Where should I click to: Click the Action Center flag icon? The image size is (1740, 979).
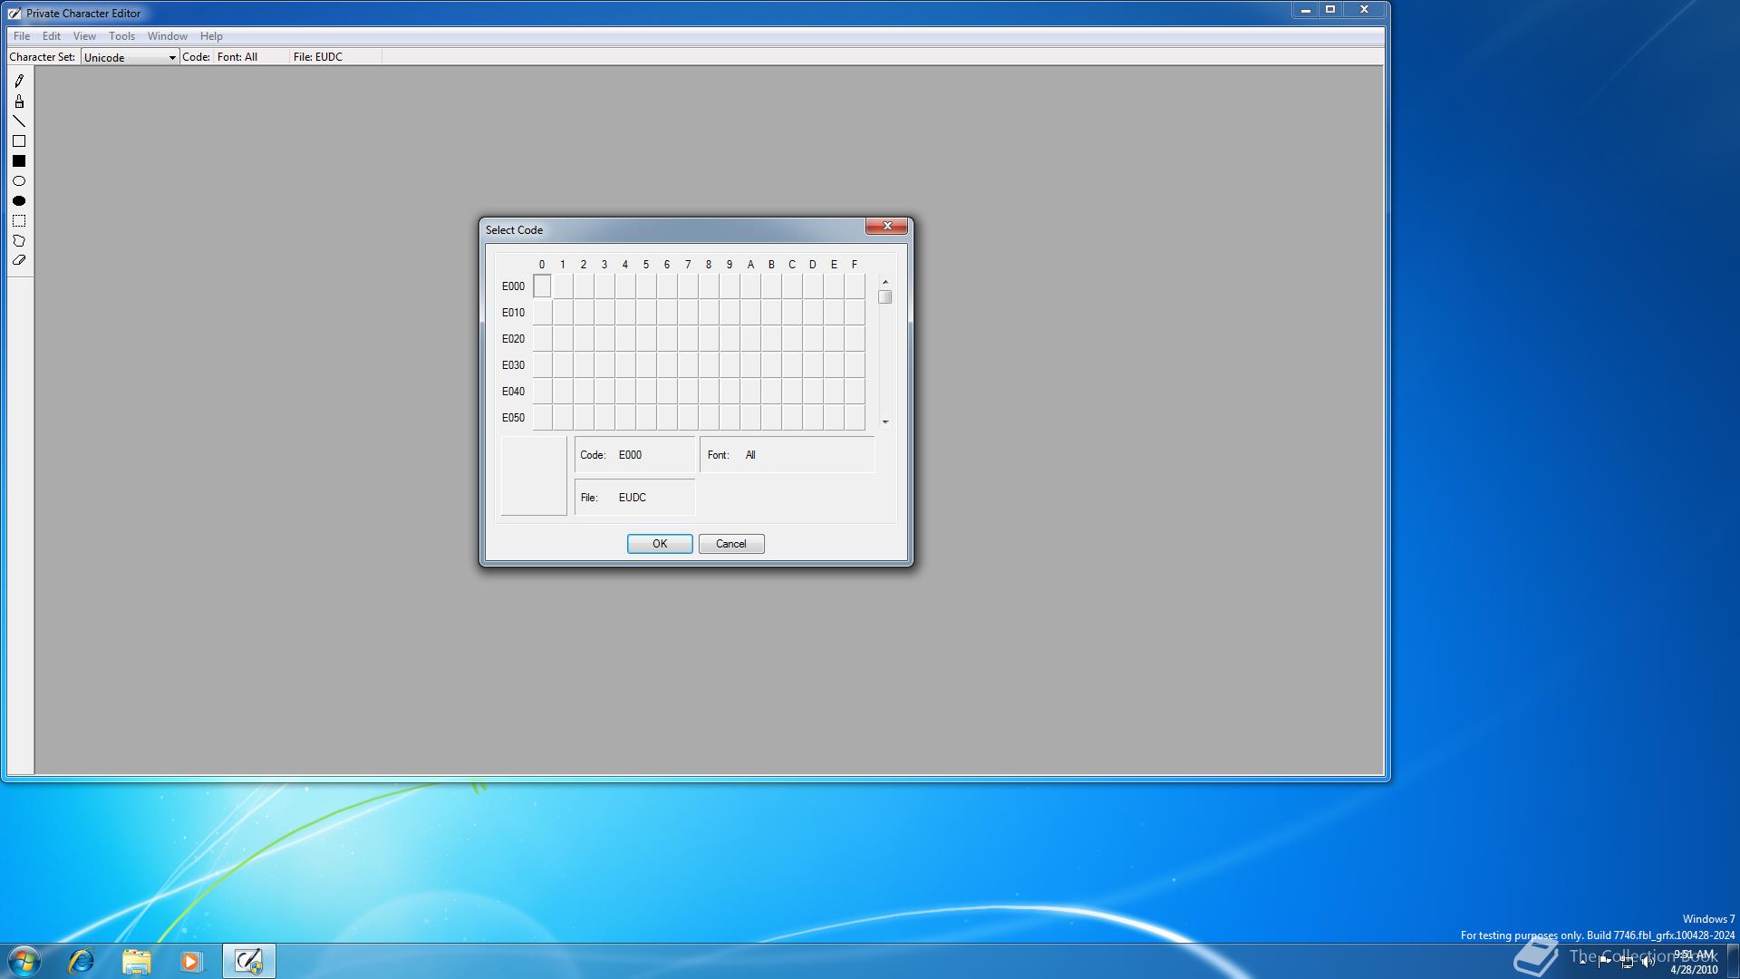[x=1605, y=962]
